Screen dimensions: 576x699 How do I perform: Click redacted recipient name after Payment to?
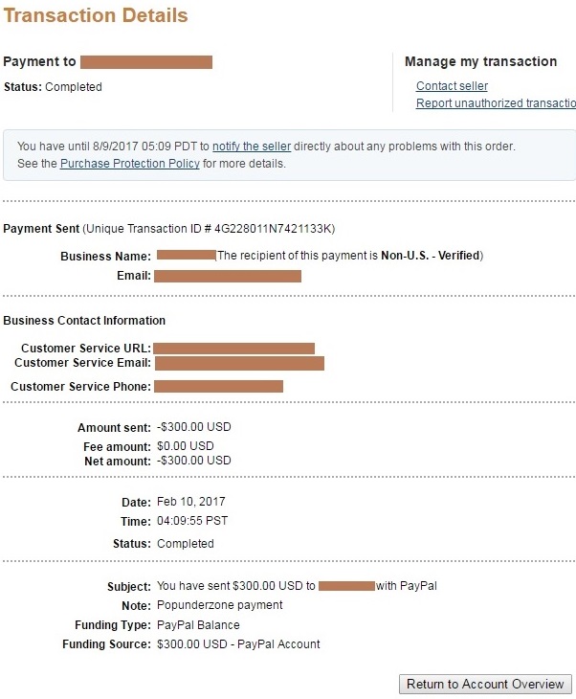146,62
